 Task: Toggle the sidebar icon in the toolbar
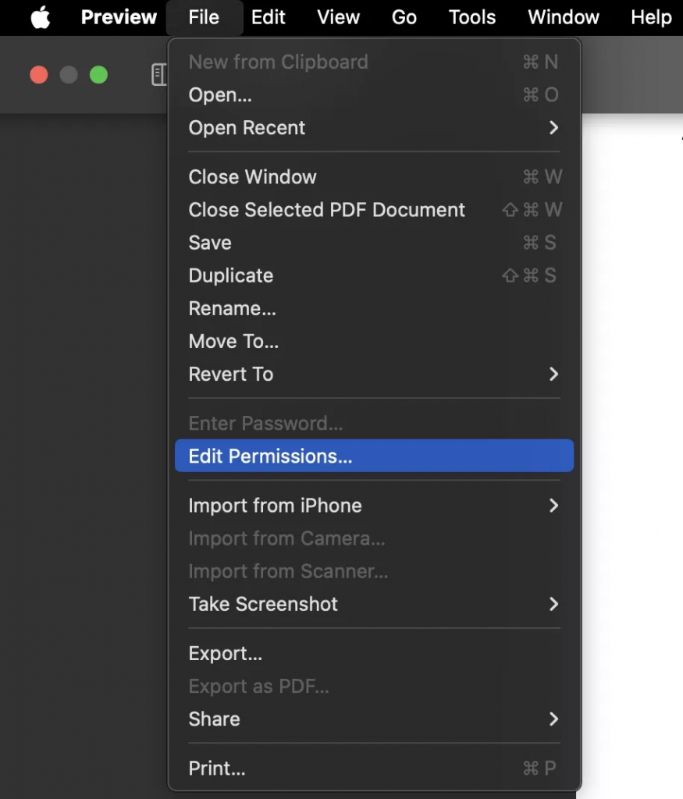point(161,74)
